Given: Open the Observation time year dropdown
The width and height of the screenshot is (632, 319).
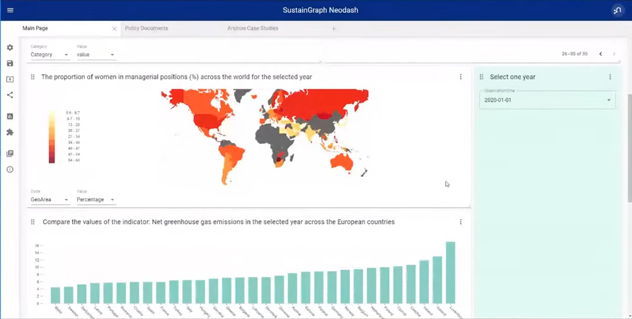Looking at the screenshot, I should click(547, 100).
